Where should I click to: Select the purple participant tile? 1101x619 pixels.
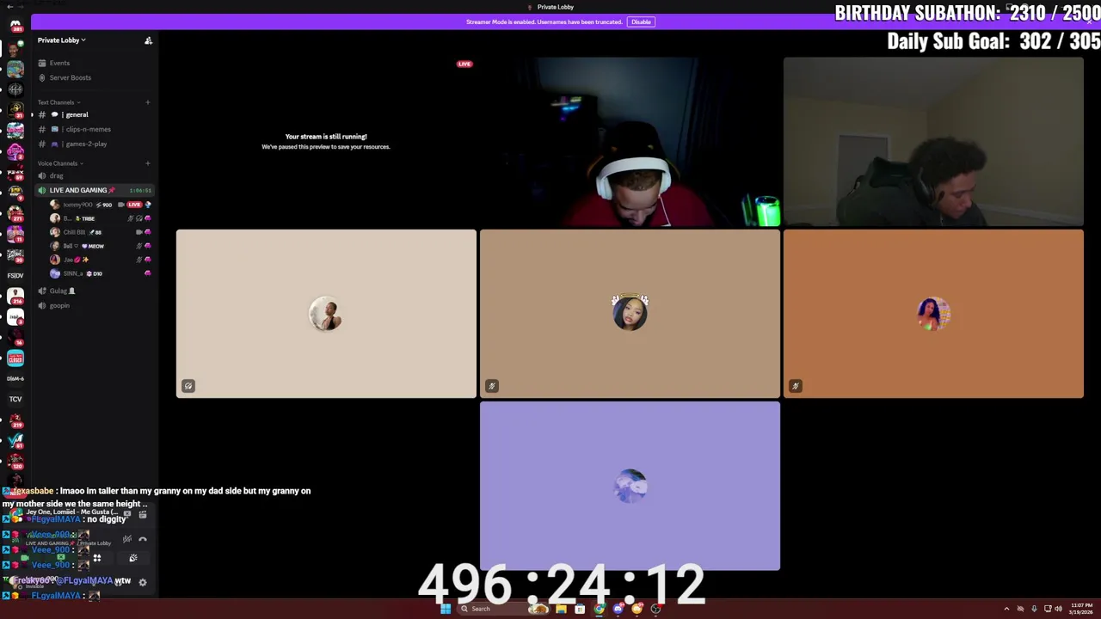point(630,486)
